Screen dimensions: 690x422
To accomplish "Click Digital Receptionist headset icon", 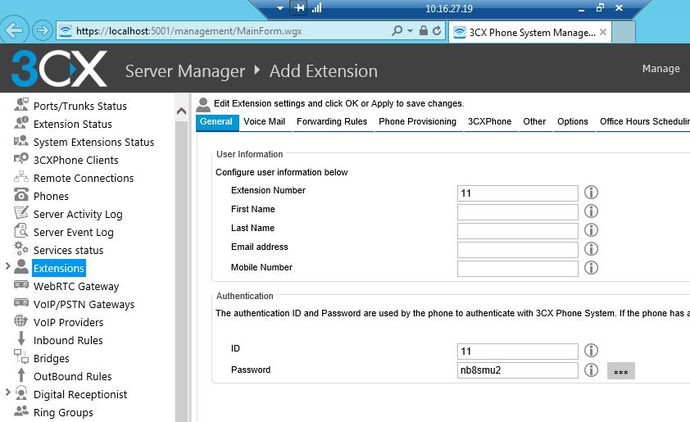I will (21, 393).
